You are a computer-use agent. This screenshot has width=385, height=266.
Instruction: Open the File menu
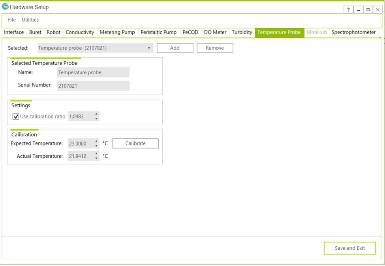pyautogui.click(x=12, y=20)
